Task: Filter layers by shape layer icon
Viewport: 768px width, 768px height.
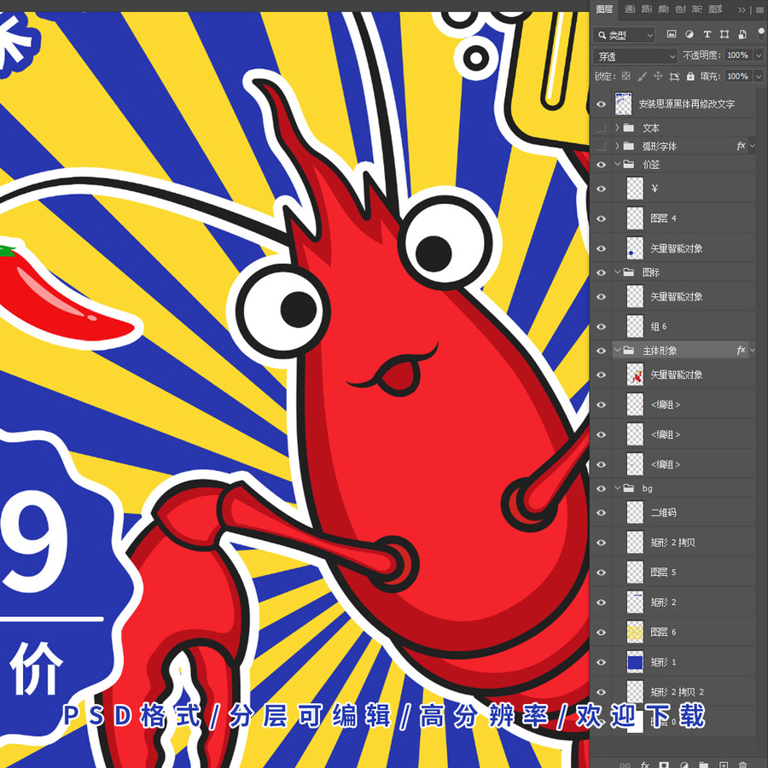Action: [724, 34]
